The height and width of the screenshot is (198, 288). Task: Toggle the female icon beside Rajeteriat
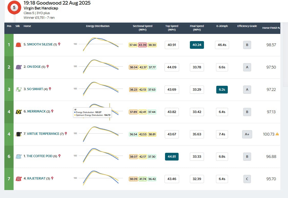point(53,178)
